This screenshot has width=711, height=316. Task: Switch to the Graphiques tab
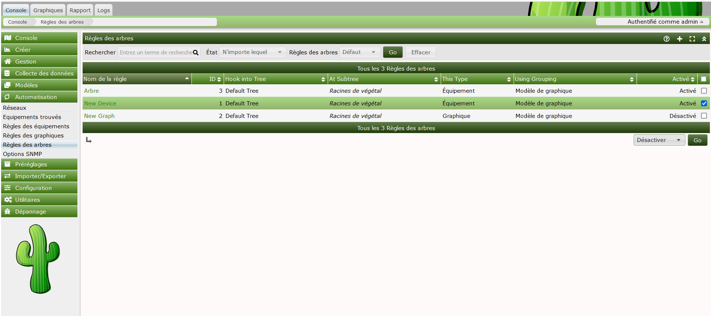48,10
